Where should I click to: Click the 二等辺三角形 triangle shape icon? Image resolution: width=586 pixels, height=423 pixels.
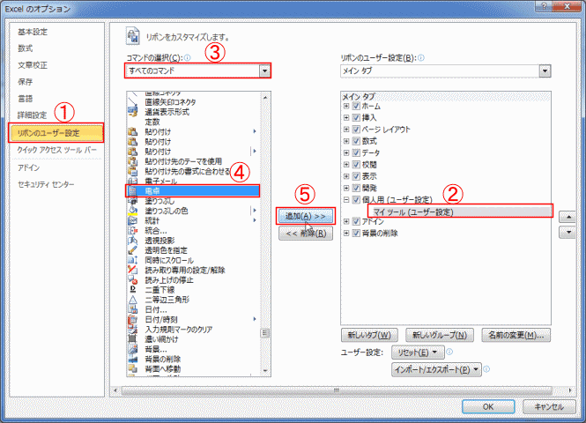pyautogui.click(x=133, y=300)
